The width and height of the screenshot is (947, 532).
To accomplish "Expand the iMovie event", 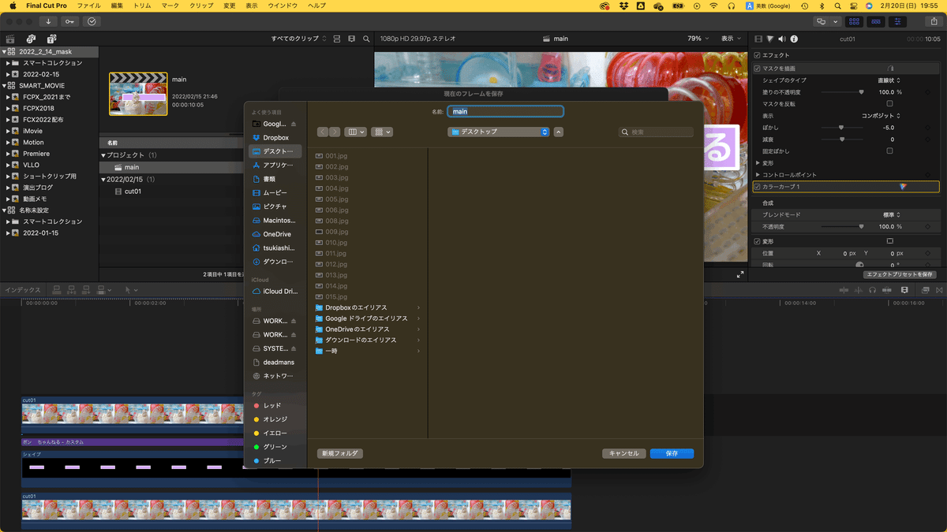I will coord(8,131).
